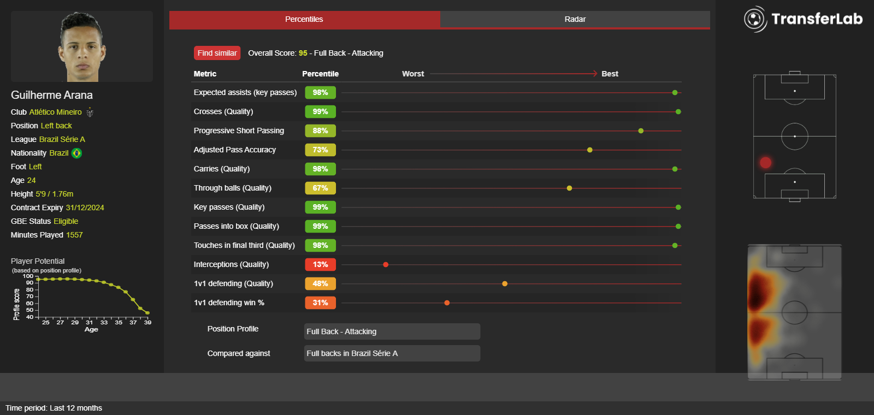874x415 pixels.
Task: Click the Find similar button
Action: pos(217,53)
